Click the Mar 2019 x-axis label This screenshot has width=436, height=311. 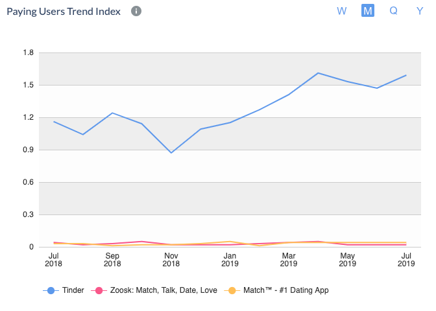289,260
